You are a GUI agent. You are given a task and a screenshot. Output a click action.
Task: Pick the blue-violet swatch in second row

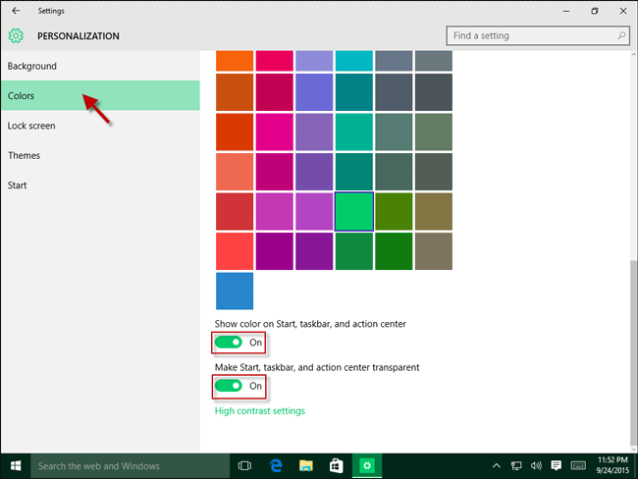(x=314, y=92)
